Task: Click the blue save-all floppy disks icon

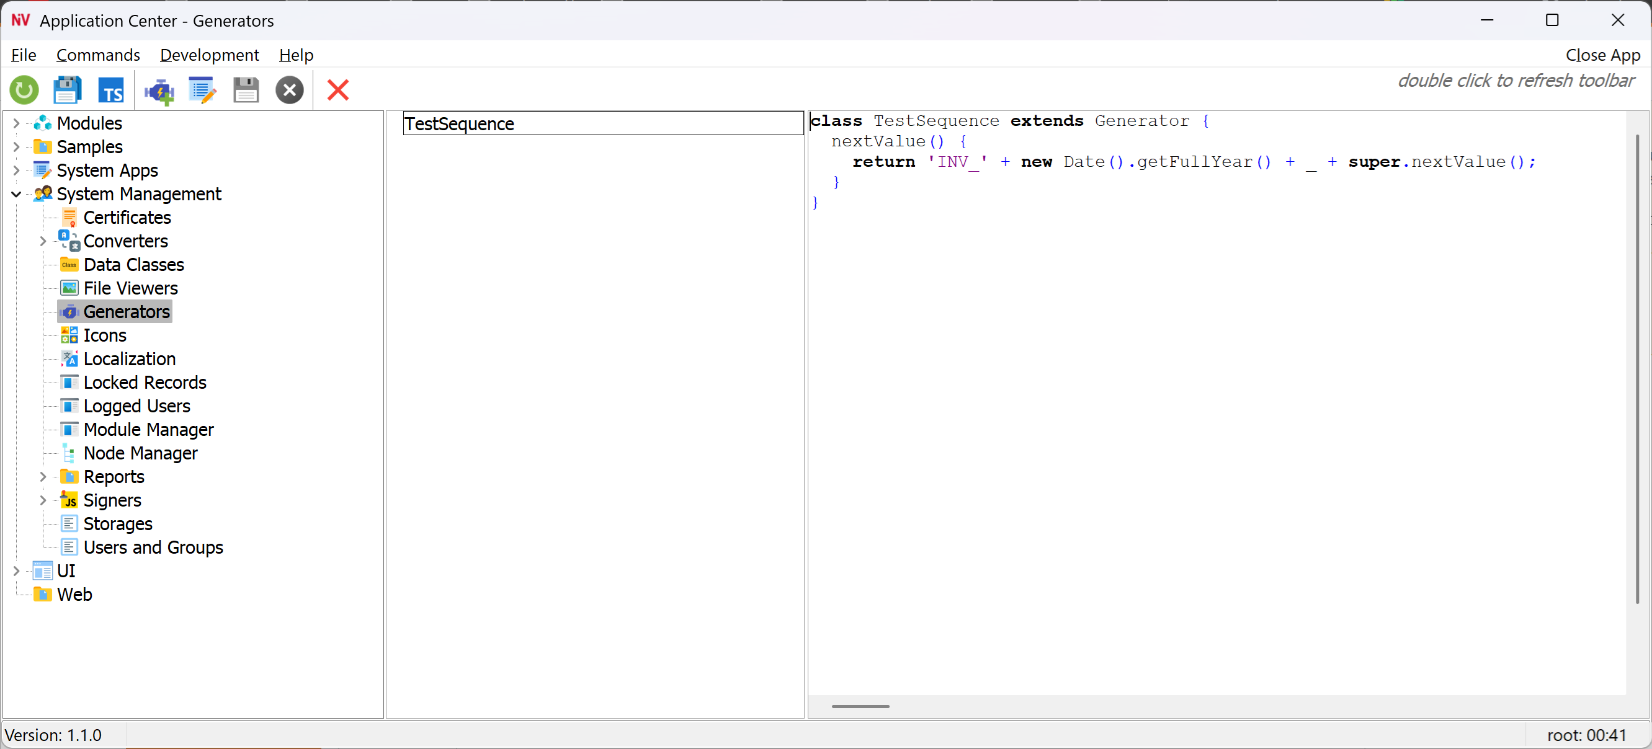Action: (68, 91)
